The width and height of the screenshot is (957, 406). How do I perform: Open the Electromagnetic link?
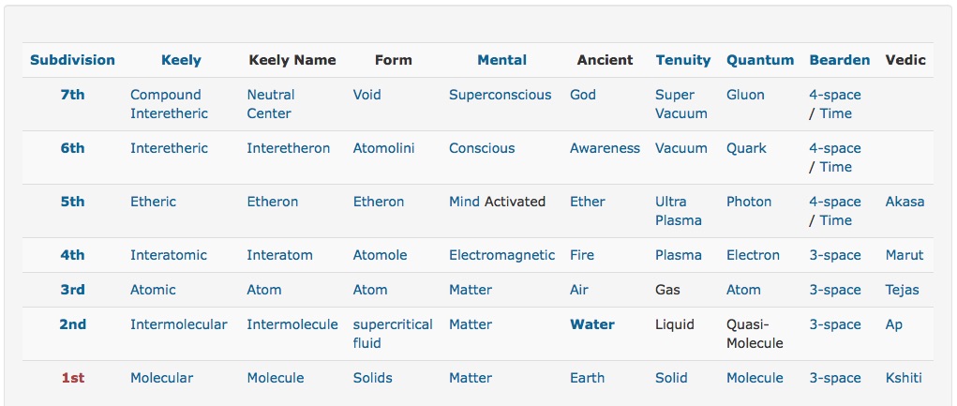501,255
